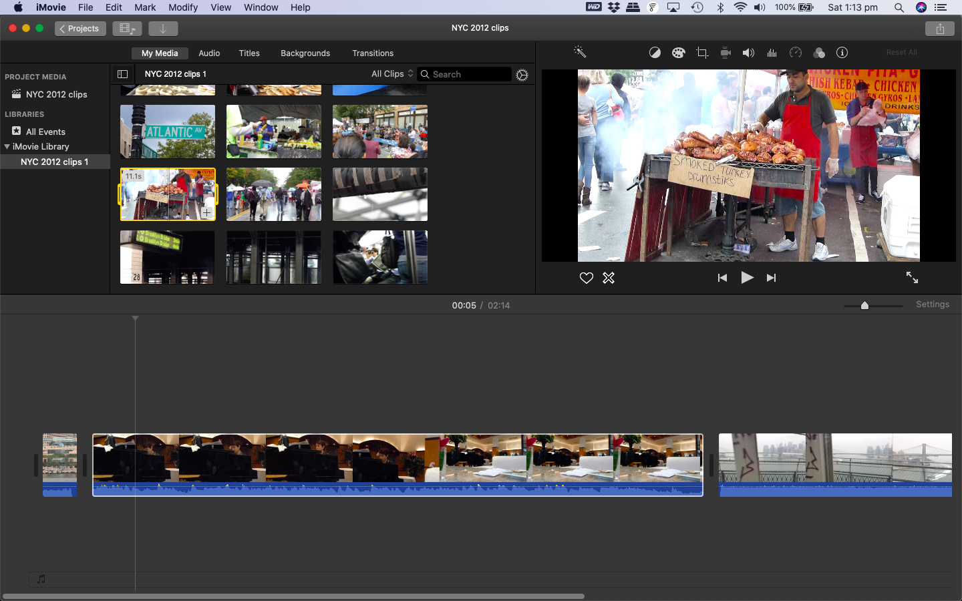Screen dimensions: 962x601
Task: Mark clip as favorite with heart
Action: click(x=586, y=278)
